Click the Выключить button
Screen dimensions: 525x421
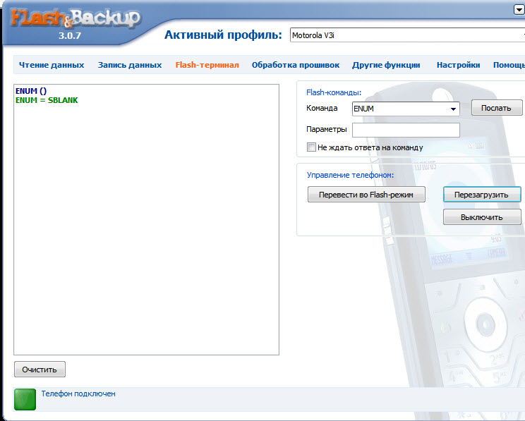[x=482, y=217]
